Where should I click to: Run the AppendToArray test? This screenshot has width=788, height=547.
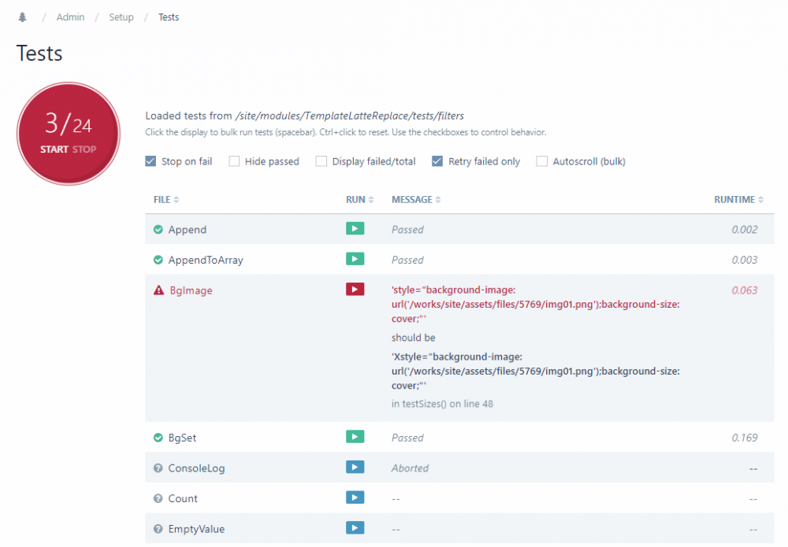(x=355, y=259)
